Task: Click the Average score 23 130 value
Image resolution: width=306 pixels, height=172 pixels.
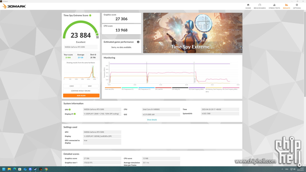Action: click(81, 57)
